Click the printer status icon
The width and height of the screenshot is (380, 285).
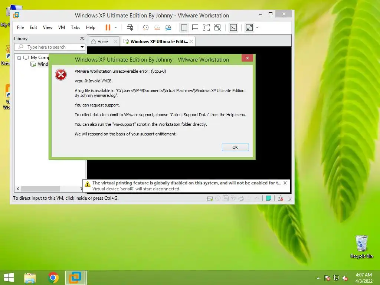click(241, 199)
